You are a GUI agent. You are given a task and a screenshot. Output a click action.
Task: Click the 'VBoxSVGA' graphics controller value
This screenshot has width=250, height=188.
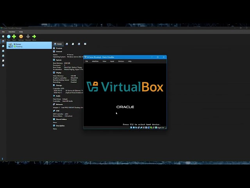[74, 78]
